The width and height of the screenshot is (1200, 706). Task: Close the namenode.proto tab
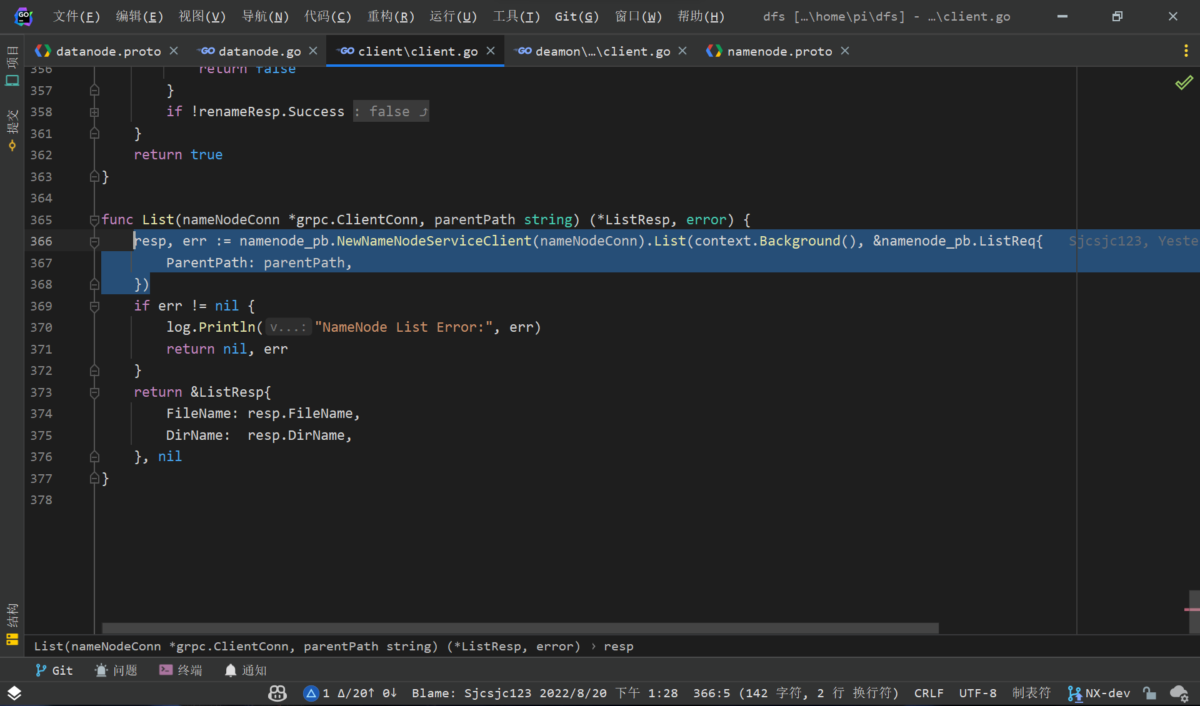coord(845,51)
